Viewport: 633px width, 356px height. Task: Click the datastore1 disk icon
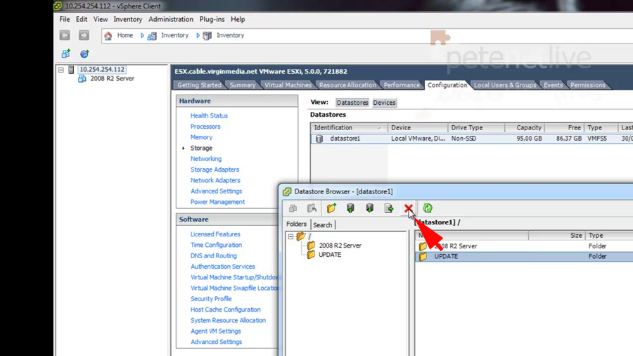click(x=319, y=139)
